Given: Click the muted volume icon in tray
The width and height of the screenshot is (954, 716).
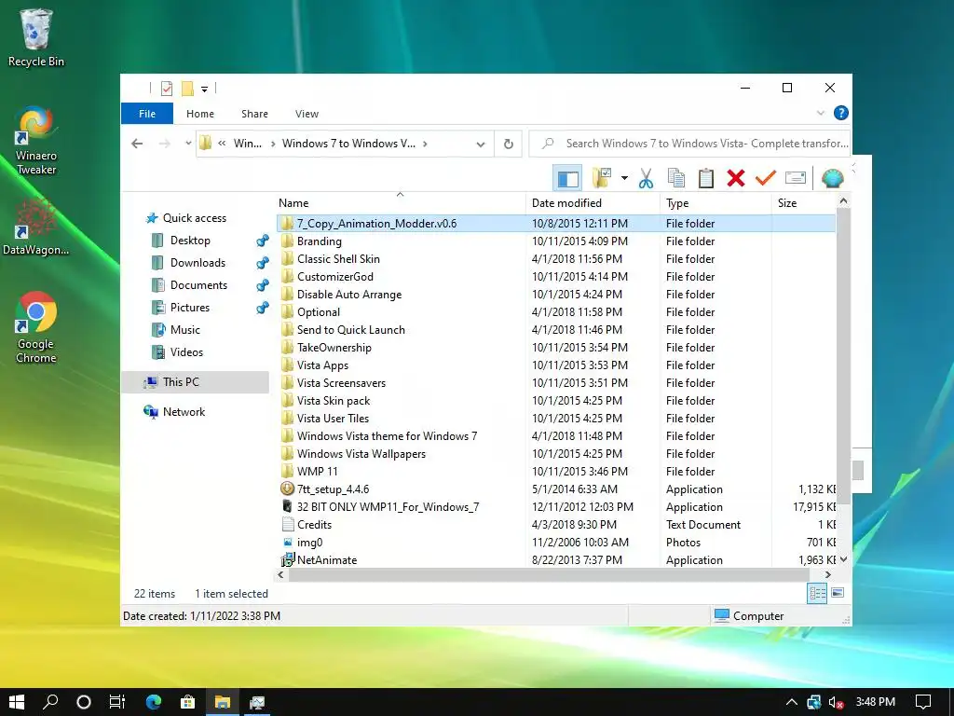Looking at the screenshot, I should (836, 702).
